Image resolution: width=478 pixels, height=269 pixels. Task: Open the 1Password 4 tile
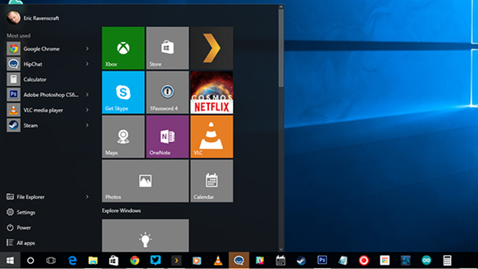click(168, 93)
